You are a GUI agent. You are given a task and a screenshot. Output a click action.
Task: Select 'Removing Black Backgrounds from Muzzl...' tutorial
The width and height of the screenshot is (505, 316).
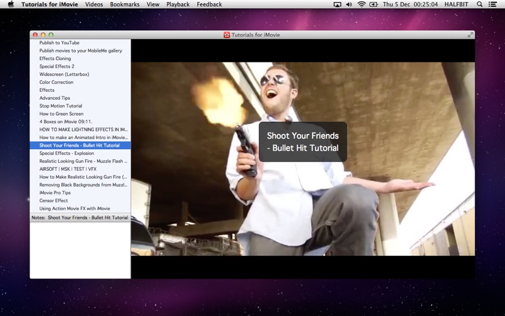(x=80, y=185)
